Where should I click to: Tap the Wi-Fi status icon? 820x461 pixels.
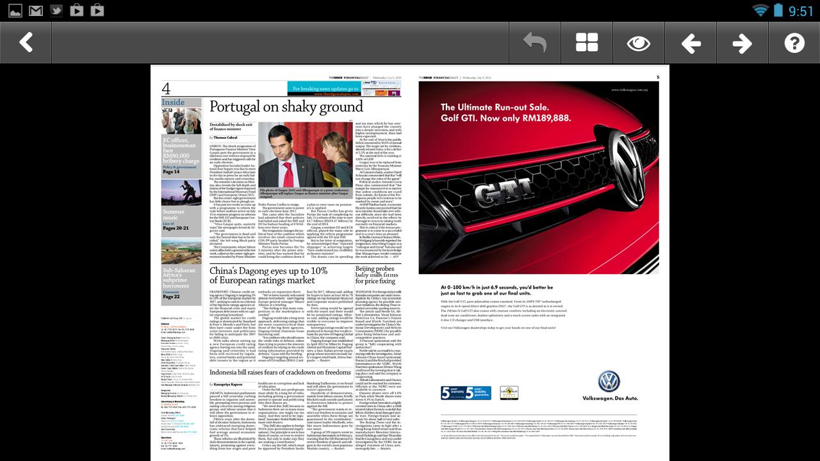(x=760, y=10)
